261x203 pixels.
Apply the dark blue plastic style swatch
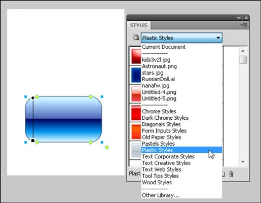(136, 75)
